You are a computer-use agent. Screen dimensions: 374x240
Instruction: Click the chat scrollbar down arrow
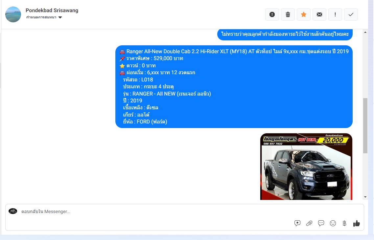click(x=365, y=197)
